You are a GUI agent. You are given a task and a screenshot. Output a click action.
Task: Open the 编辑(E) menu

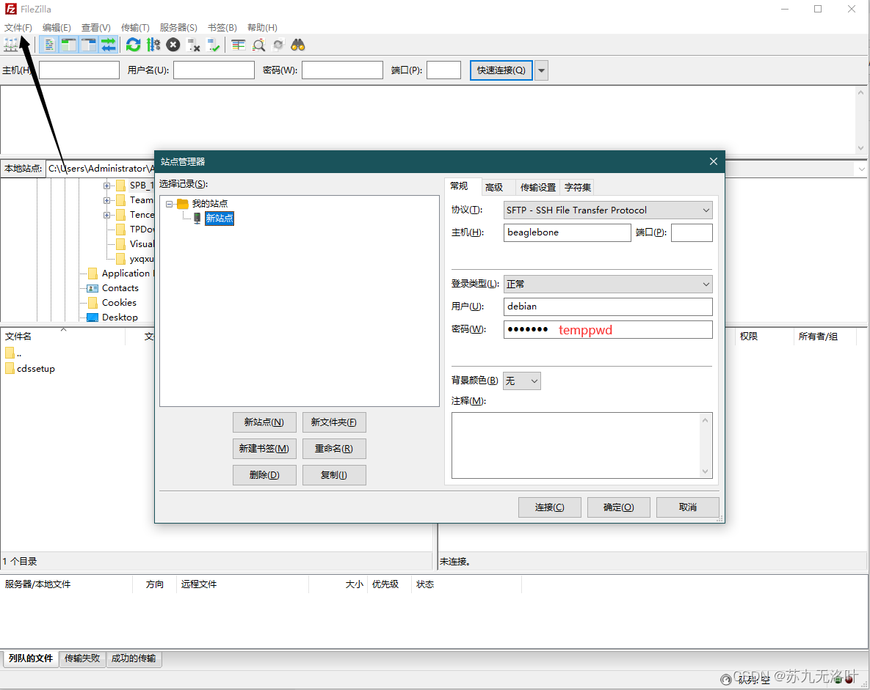point(57,28)
